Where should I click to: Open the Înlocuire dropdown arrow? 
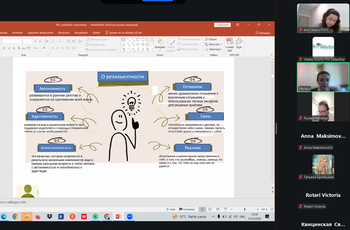pyautogui.click(x=222, y=44)
